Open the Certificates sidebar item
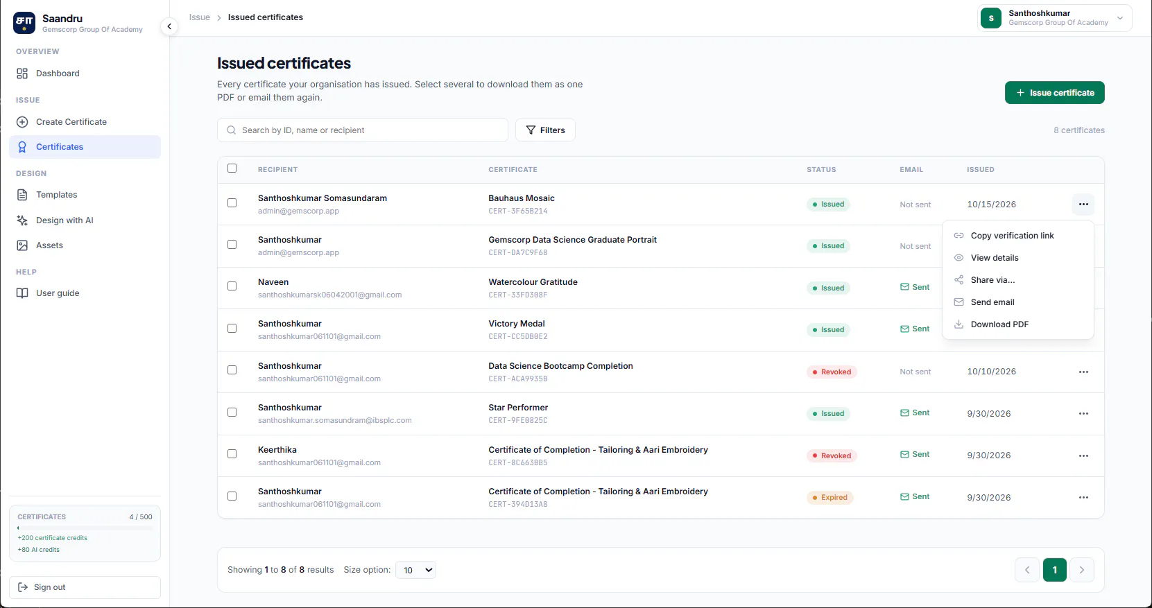 tap(85, 147)
